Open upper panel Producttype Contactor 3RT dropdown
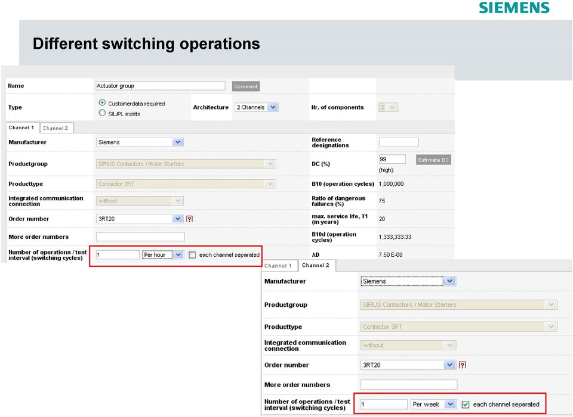 point(186,184)
